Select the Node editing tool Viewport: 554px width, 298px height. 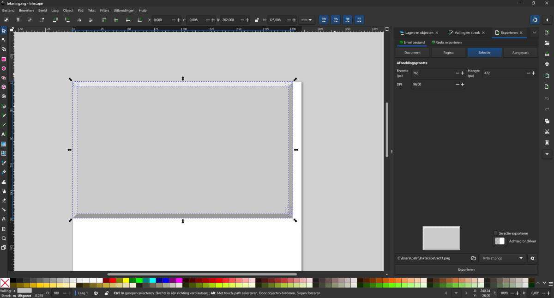4,40
